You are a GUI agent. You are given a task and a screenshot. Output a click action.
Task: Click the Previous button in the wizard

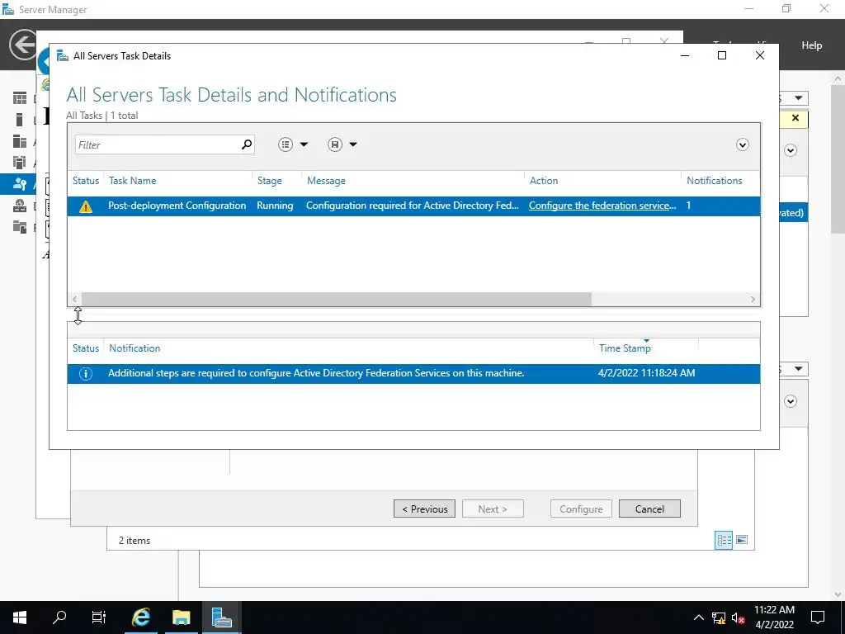425,509
